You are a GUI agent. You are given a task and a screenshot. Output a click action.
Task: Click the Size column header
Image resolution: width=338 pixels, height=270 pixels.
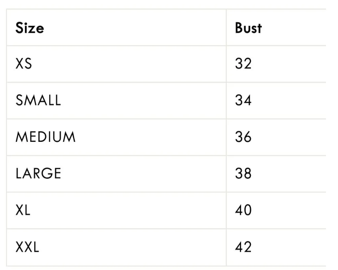click(x=30, y=28)
